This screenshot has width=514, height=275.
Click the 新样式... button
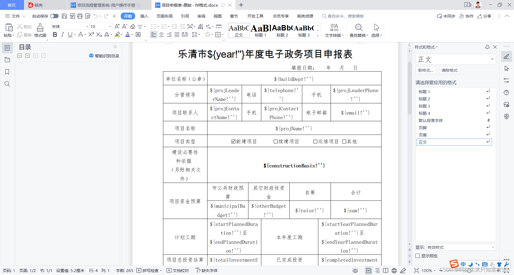pos(426,70)
